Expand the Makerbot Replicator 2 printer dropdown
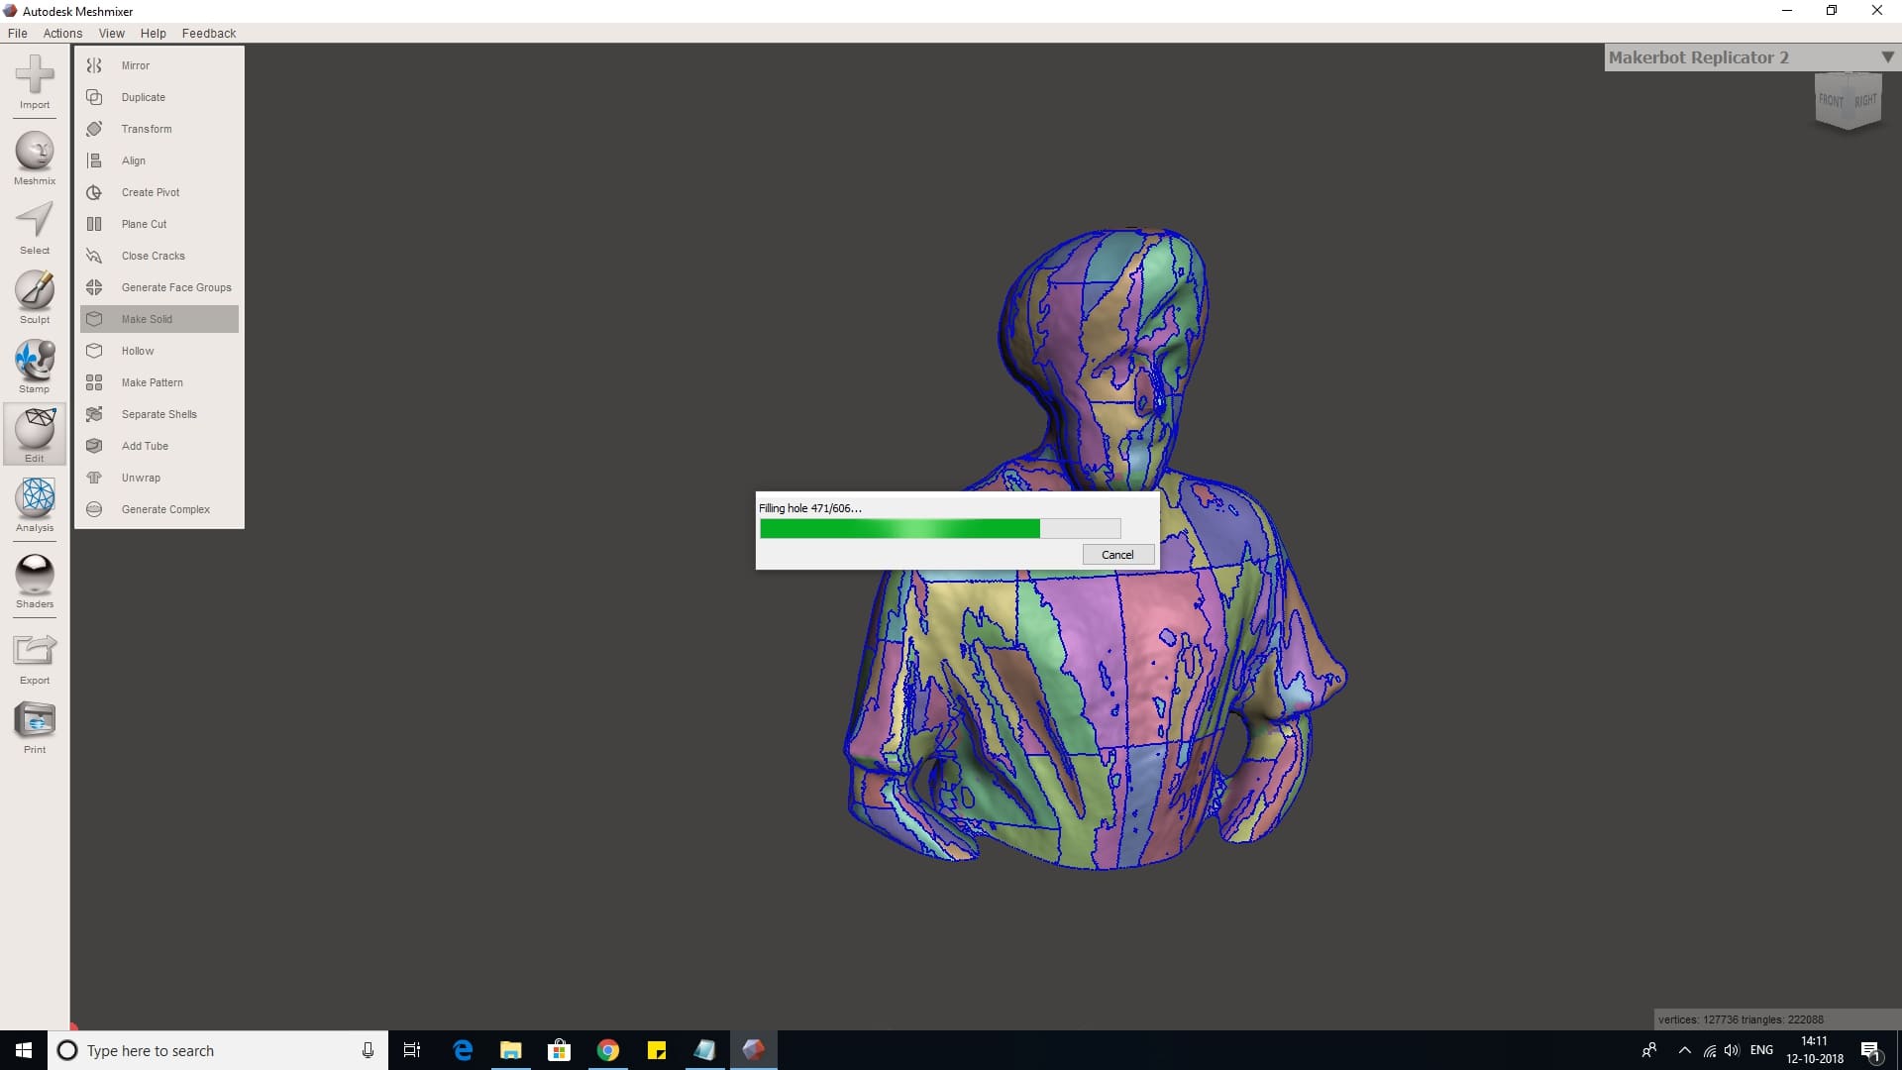This screenshot has width=1902, height=1070. (x=1751, y=57)
